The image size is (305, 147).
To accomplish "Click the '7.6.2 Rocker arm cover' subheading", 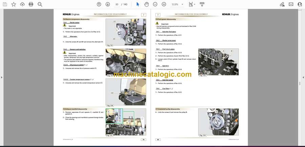I will click(x=166, y=41).
